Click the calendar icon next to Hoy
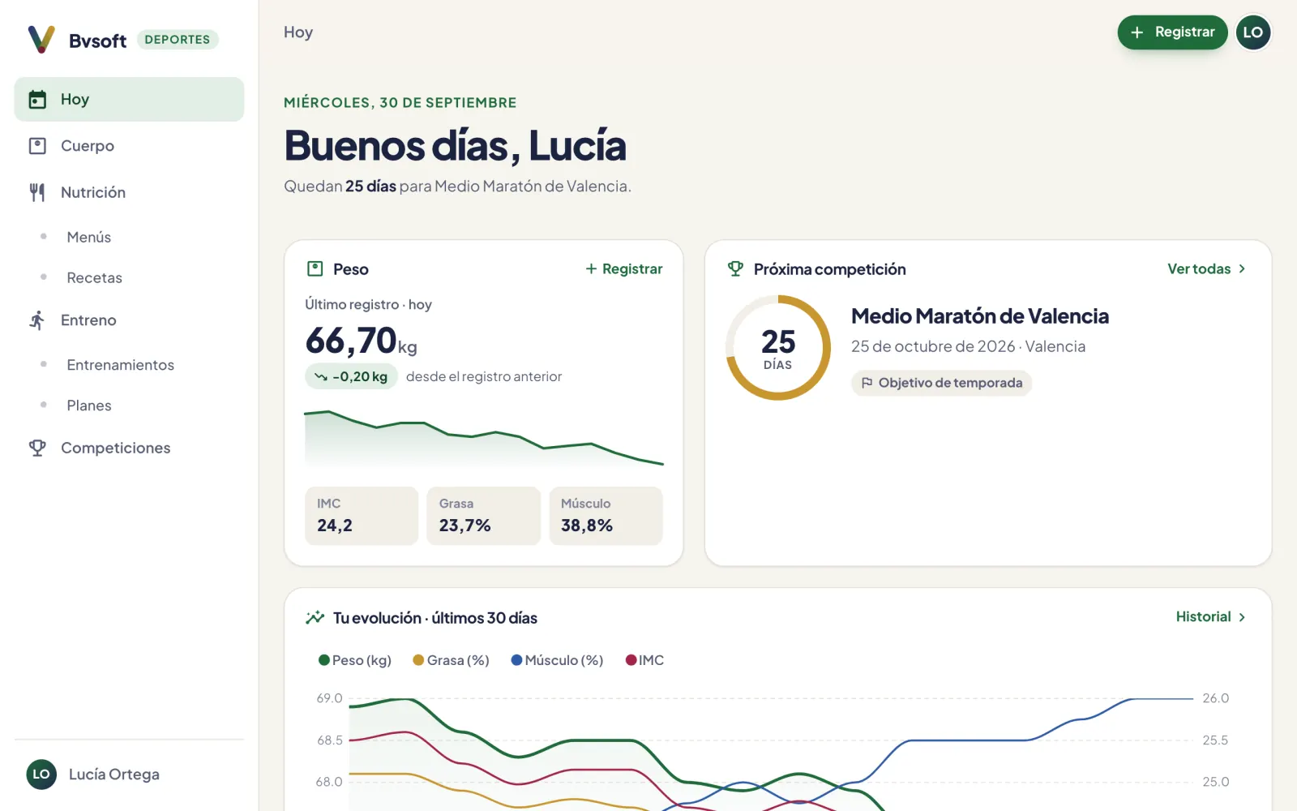 [37, 100]
